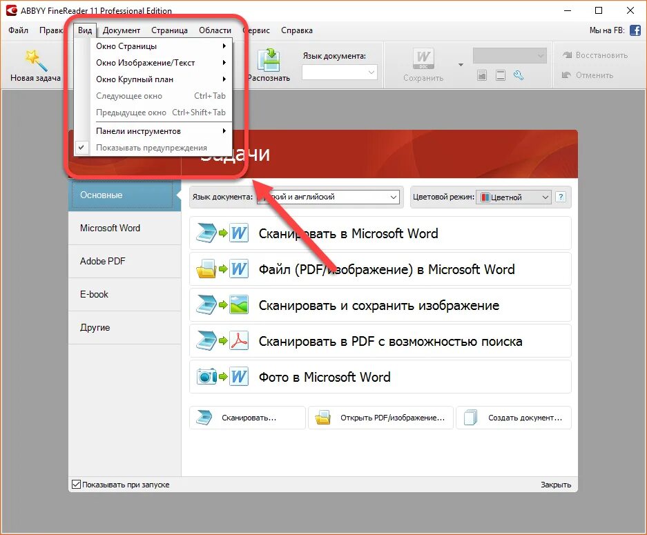This screenshot has width=647, height=535.
Task: Click the folder icon for Файл (PDF/изображение) в Microsoft Word
Action: tap(206, 269)
